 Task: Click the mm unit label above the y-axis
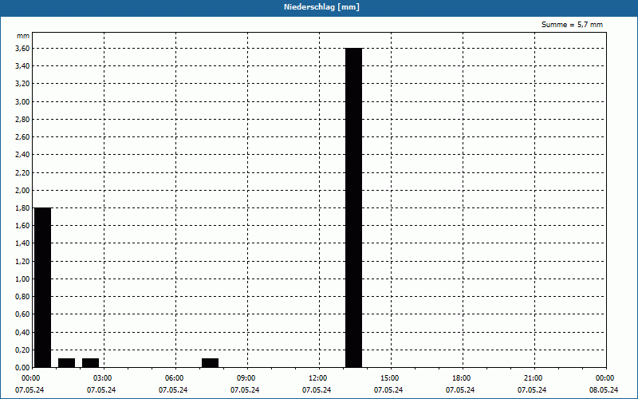pos(23,36)
